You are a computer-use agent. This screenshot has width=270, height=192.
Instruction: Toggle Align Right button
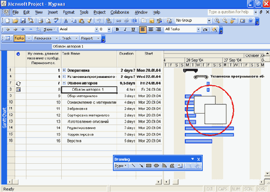coord(158,29)
